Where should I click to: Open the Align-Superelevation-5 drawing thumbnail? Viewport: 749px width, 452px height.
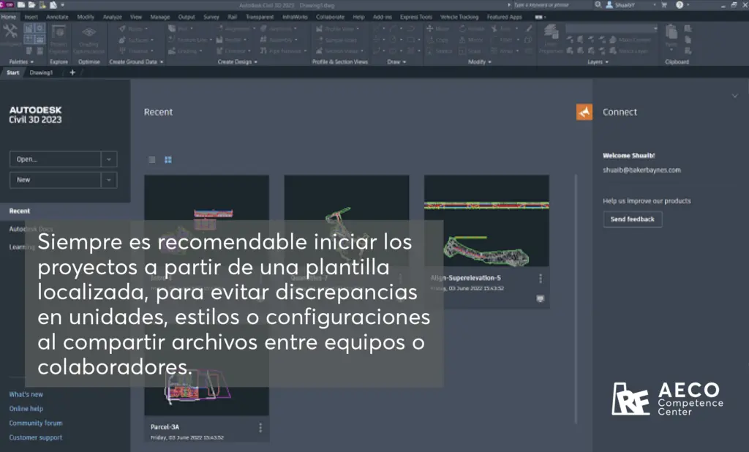coord(486,220)
